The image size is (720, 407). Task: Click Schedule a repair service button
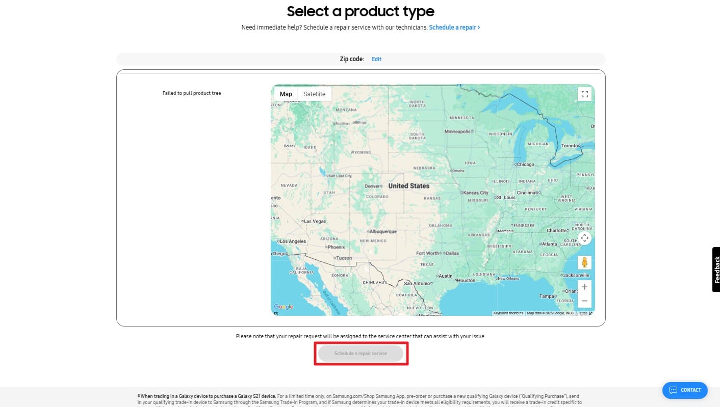point(361,353)
